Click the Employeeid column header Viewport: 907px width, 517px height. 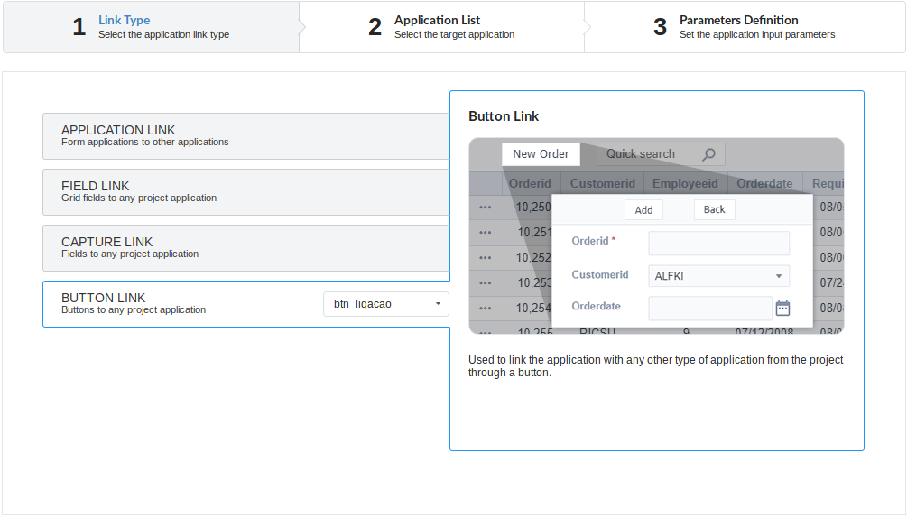tap(685, 183)
